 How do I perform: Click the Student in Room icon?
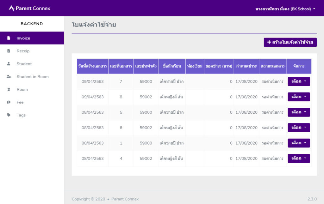[9, 77]
